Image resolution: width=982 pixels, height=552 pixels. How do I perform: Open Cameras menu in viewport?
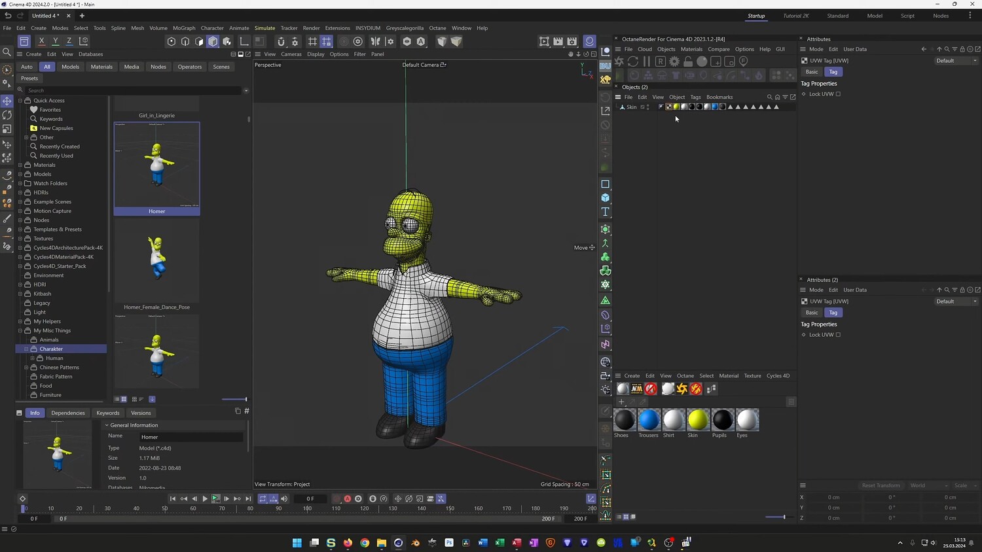291,54
